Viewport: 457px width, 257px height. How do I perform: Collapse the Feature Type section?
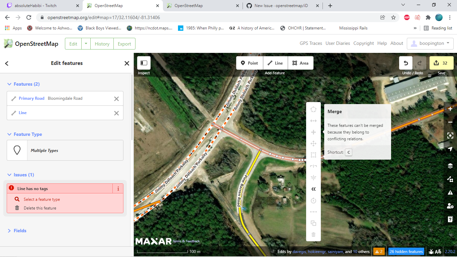[25, 134]
